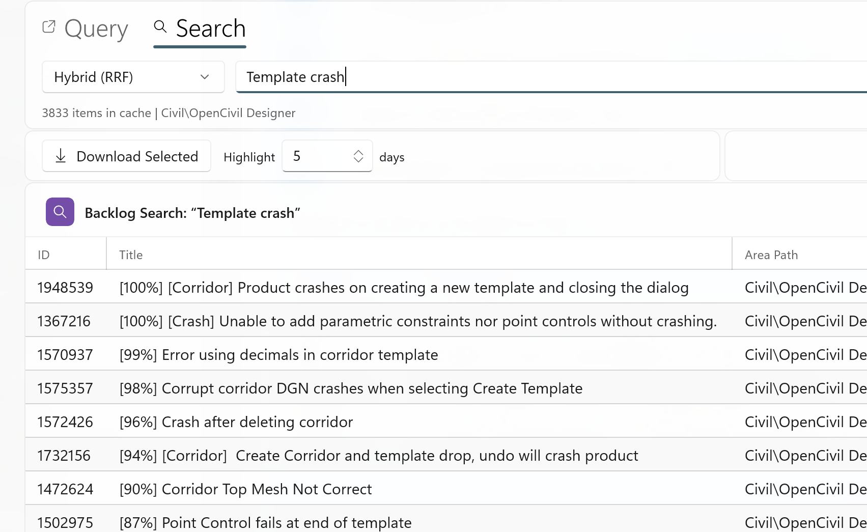Open the Hybrid (RRF) search mode dropdown
The width and height of the screenshot is (867, 532).
pos(133,77)
